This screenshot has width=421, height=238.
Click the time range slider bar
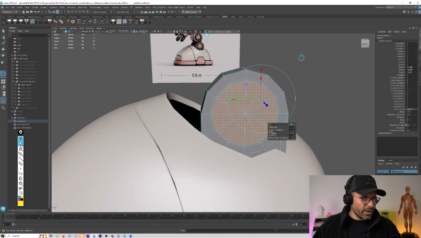pyautogui.click(x=154, y=224)
